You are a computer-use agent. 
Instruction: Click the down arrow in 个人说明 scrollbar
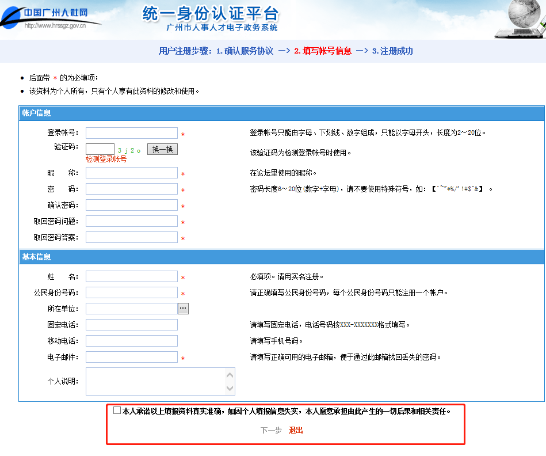coord(230,389)
